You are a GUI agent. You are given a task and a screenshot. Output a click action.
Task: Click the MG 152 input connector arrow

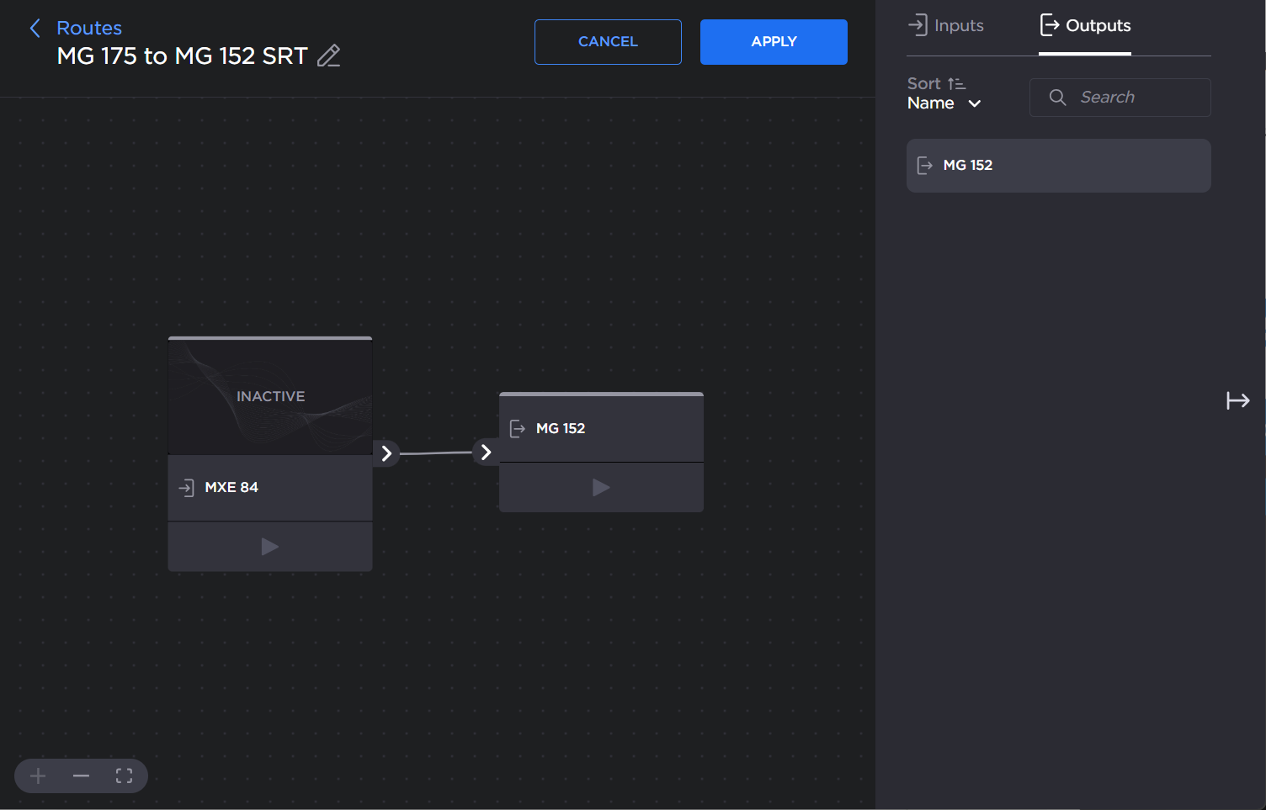click(x=486, y=453)
